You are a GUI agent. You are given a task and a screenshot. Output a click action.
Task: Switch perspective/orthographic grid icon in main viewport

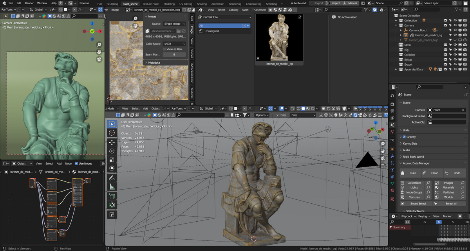383,165
